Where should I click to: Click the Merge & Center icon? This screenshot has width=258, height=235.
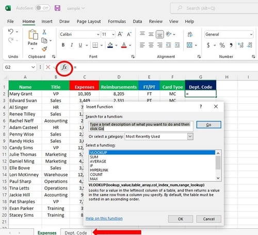(x=189, y=45)
